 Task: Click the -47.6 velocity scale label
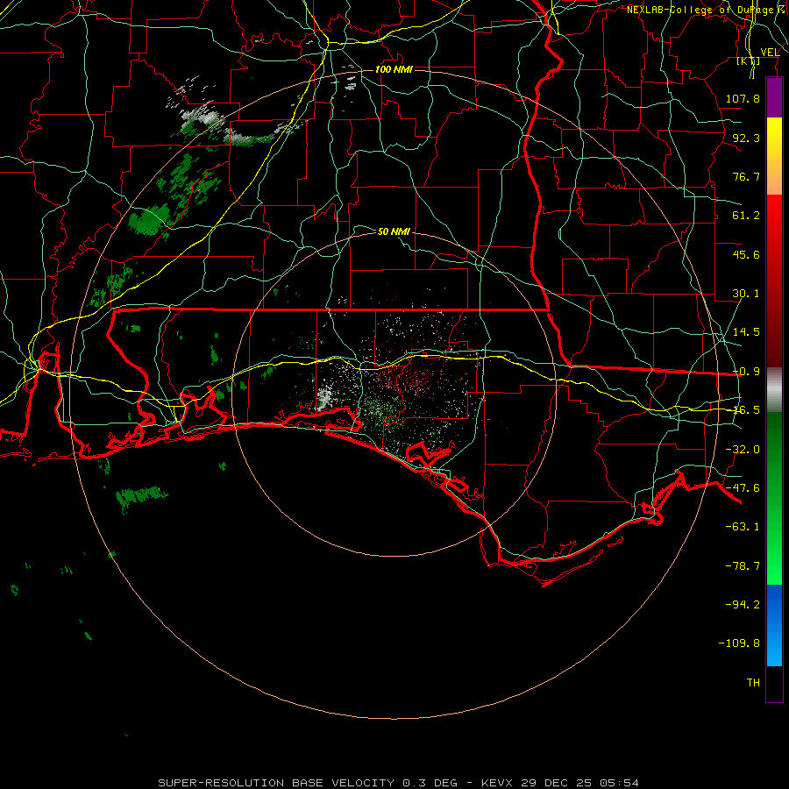coord(743,488)
